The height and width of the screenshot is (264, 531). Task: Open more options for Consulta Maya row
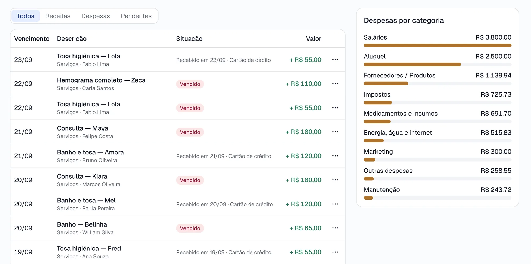[x=335, y=132]
